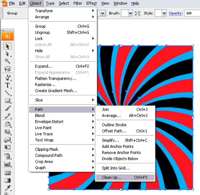Select the Selection tool black arrow

(x=8, y=46)
